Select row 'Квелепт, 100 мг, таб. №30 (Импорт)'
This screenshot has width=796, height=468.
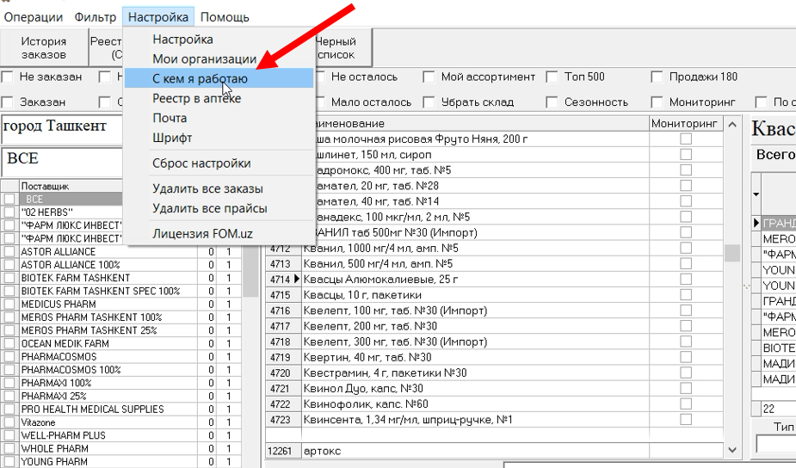click(x=475, y=311)
